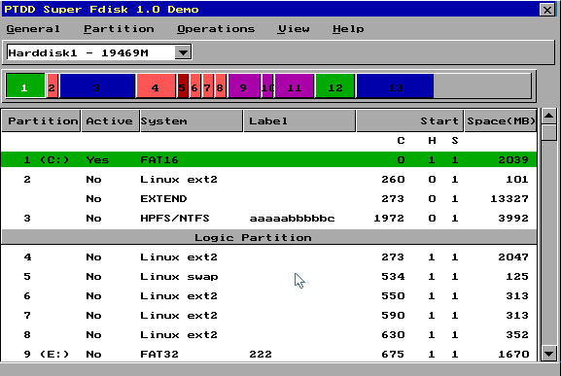Choose purple partition block 9

(x=244, y=85)
